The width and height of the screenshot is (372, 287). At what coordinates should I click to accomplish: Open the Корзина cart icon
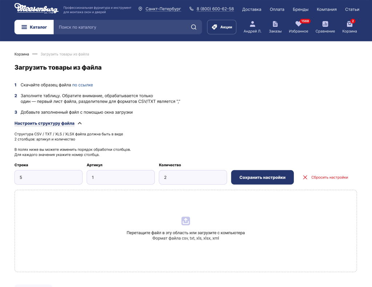(x=349, y=24)
